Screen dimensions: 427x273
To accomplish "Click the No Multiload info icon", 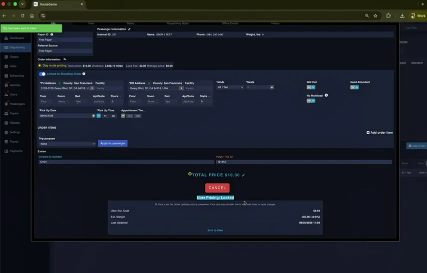I will [326, 95].
